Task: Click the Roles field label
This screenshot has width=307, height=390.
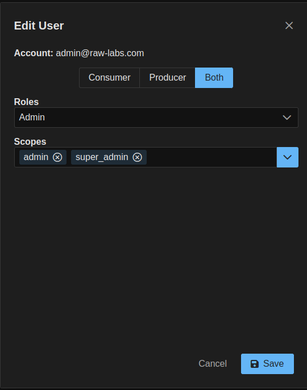Action: point(26,102)
